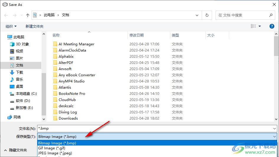Select 网络 in navigation pane
Screen dimensions: 279x157
(x=14, y=117)
